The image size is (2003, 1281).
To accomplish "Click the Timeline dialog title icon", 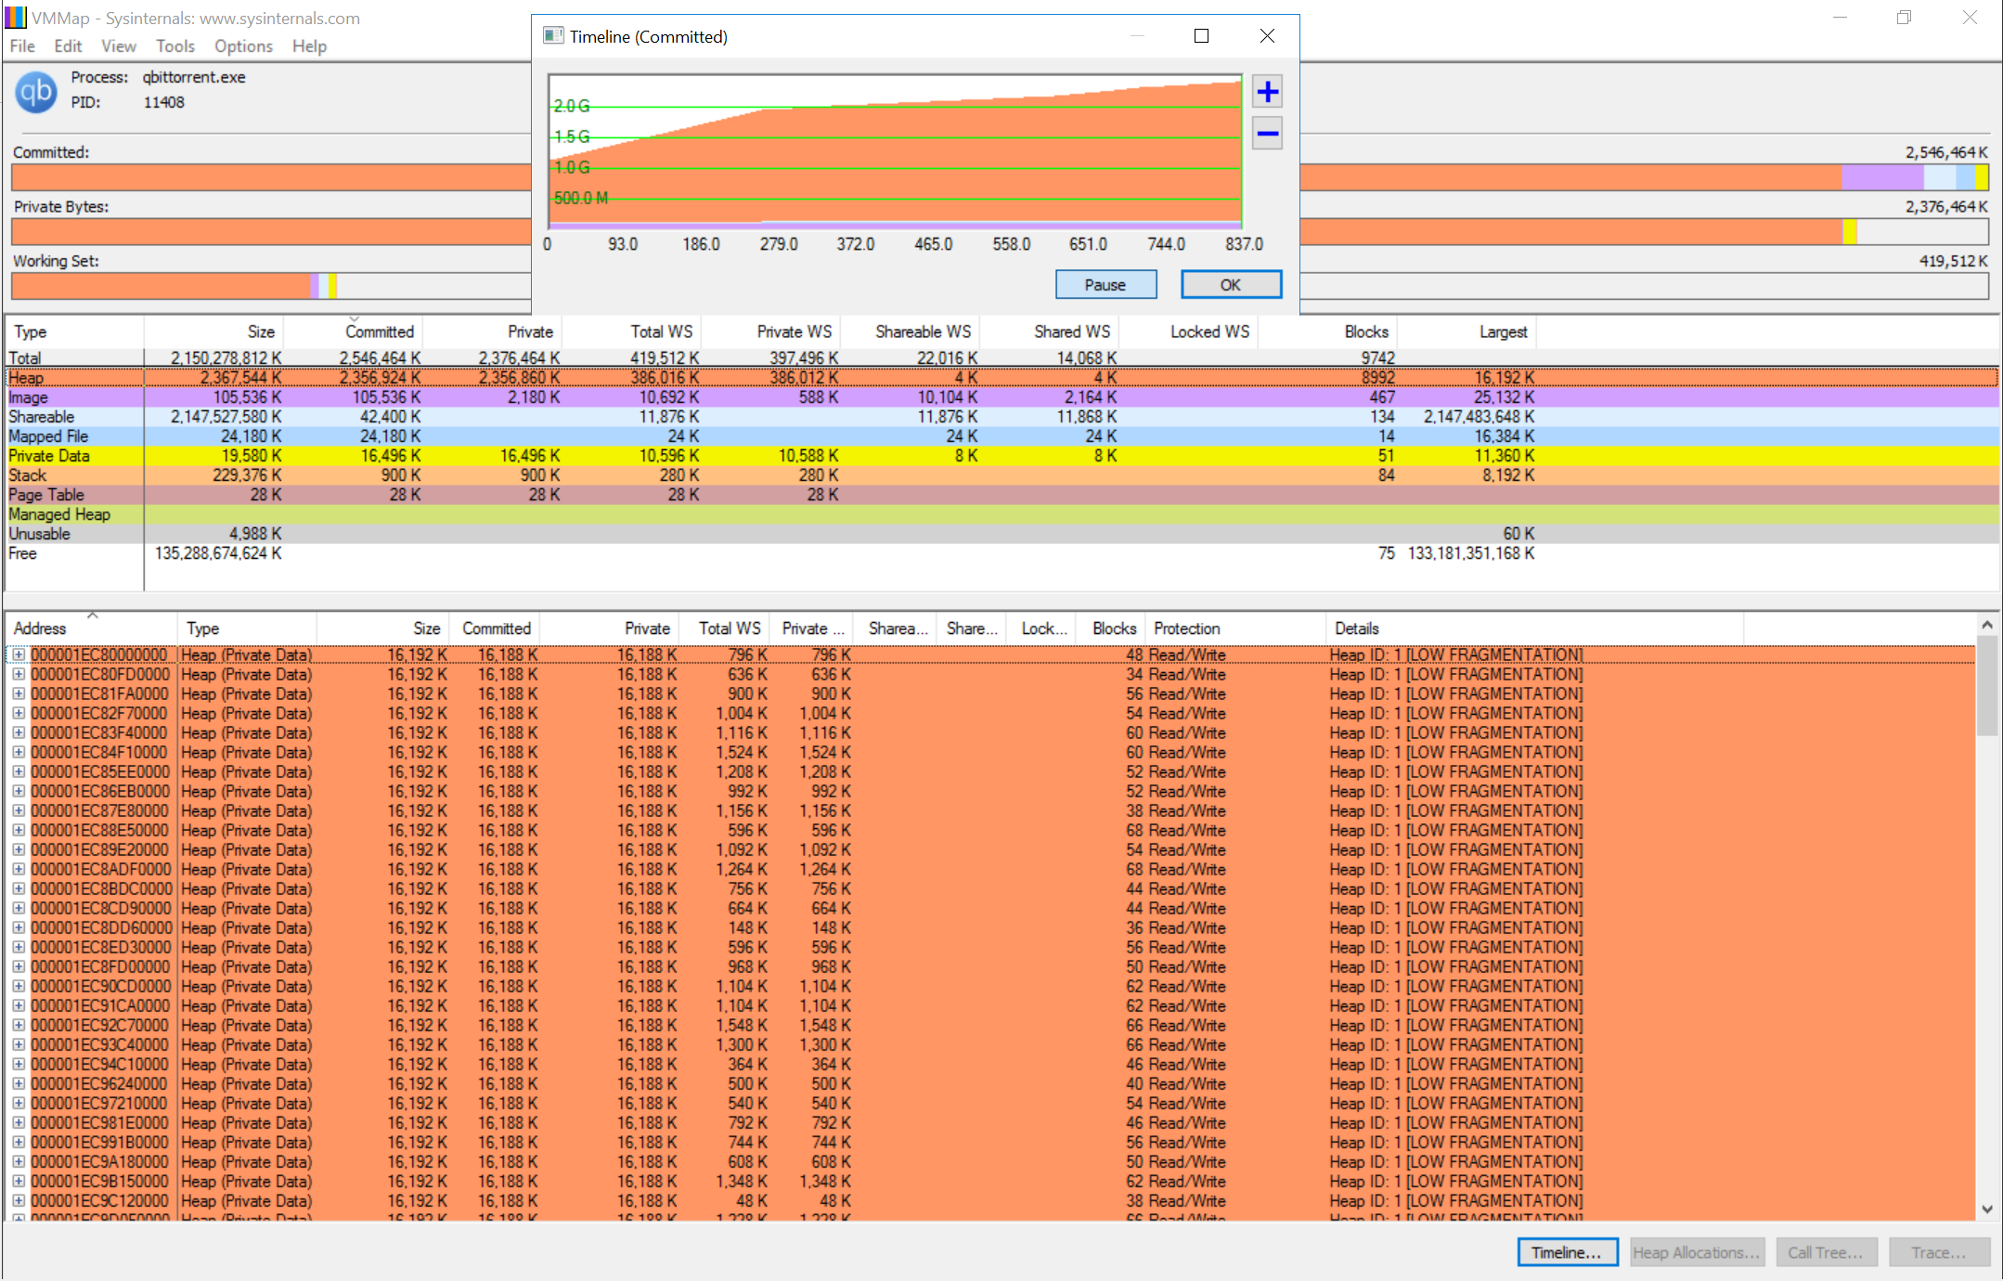I will pyautogui.click(x=553, y=36).
